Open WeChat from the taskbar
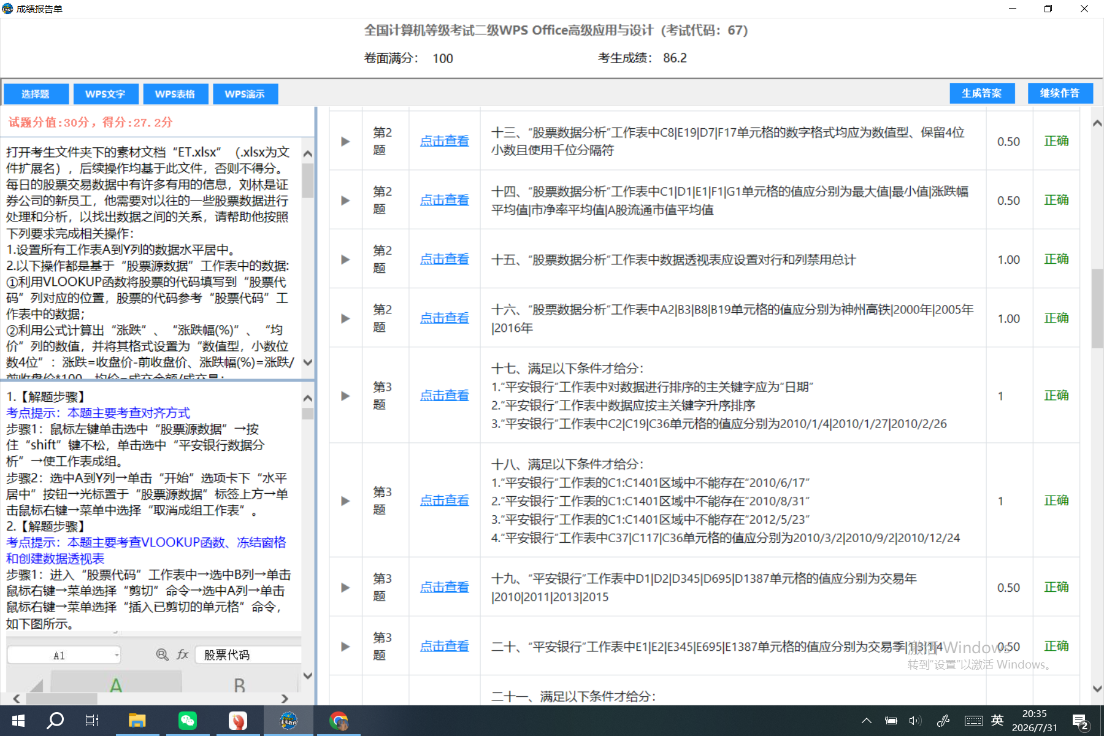The image size is (1104, 736). pos(188,721)
